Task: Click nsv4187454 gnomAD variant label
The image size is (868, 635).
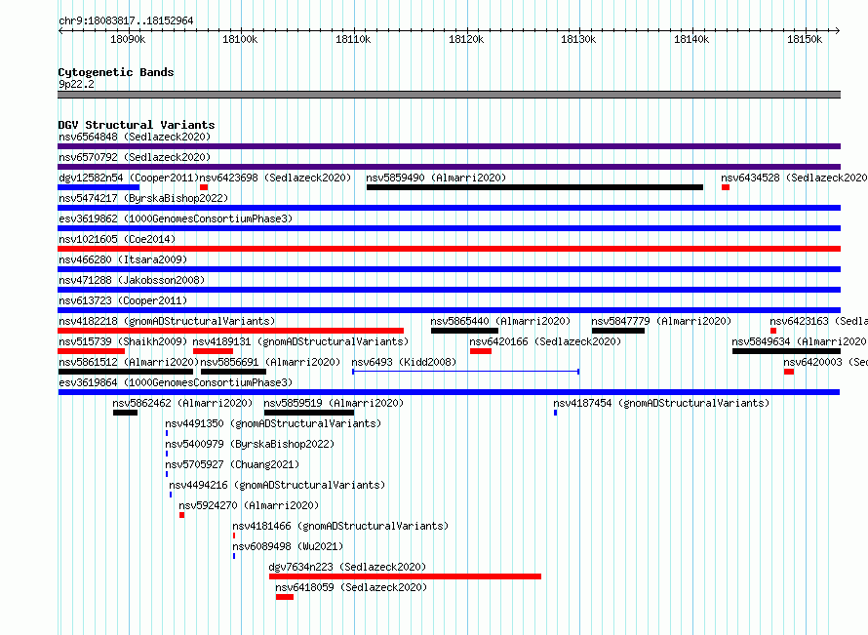Action: [x=661, y=403]
